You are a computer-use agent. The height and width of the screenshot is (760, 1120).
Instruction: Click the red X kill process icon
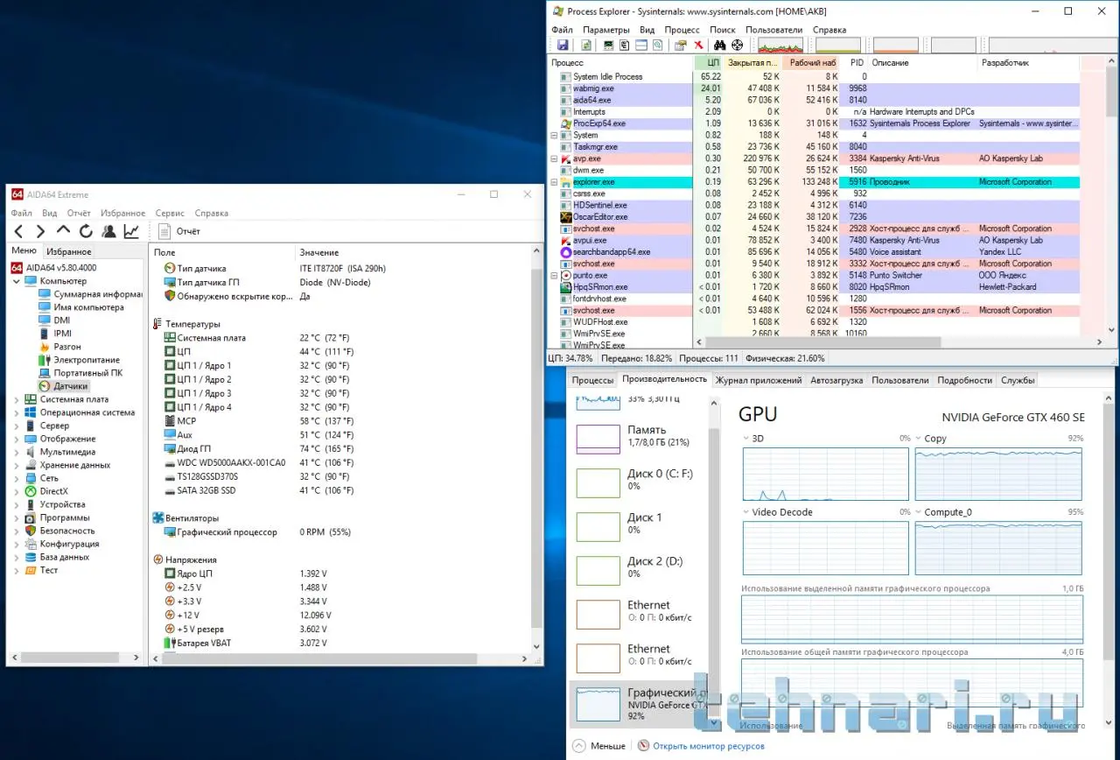698,46
